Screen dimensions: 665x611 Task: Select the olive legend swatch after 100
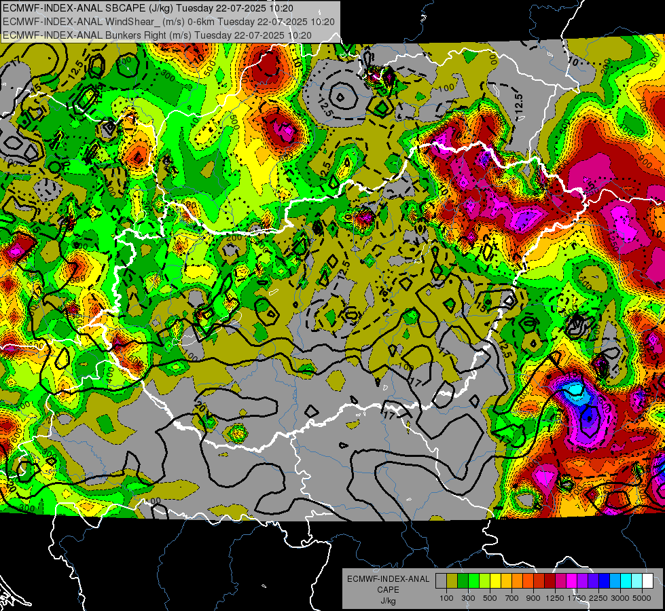tap(452, 580)
